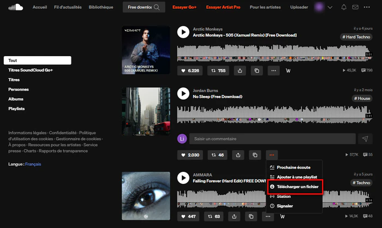The height and width of the screenshot is (228, 382).
Task: Open the Uploader page
Action: [x=299, y=7]
